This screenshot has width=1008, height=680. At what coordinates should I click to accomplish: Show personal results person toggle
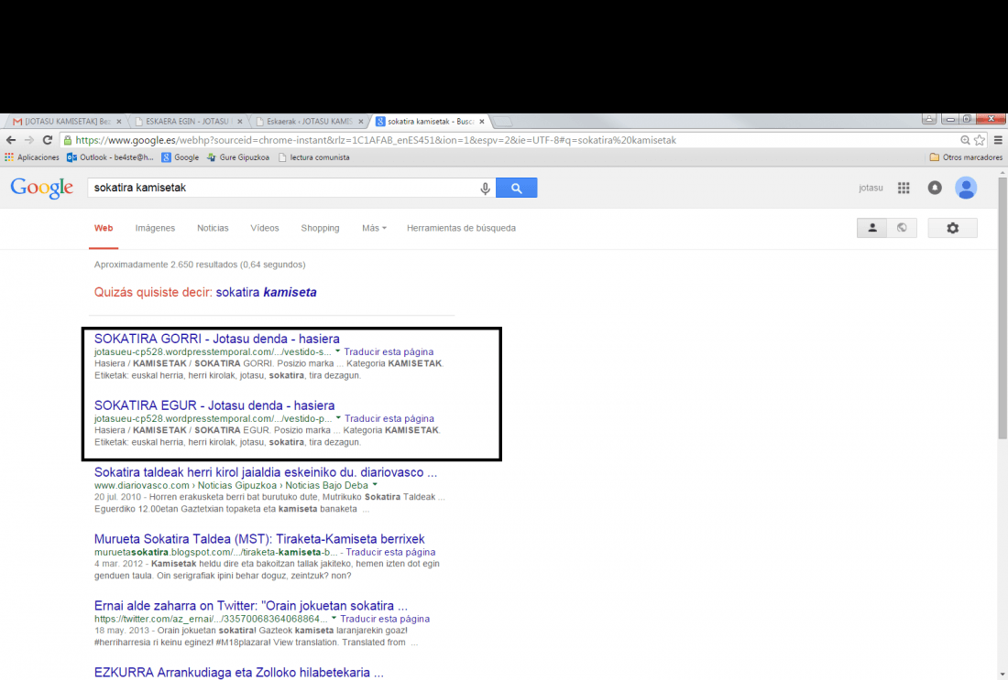click(871, 228)
